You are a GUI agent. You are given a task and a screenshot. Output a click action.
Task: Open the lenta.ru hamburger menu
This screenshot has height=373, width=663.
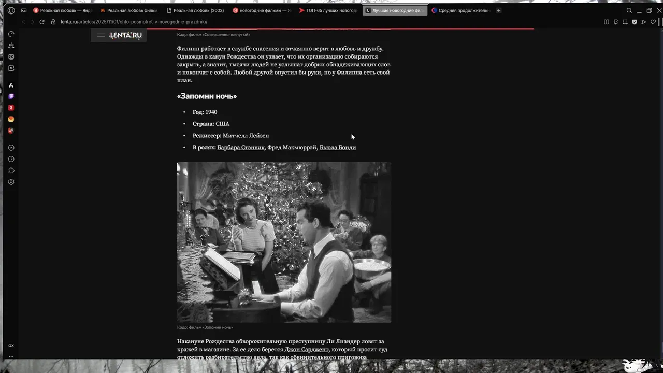[x=101, y=35]
